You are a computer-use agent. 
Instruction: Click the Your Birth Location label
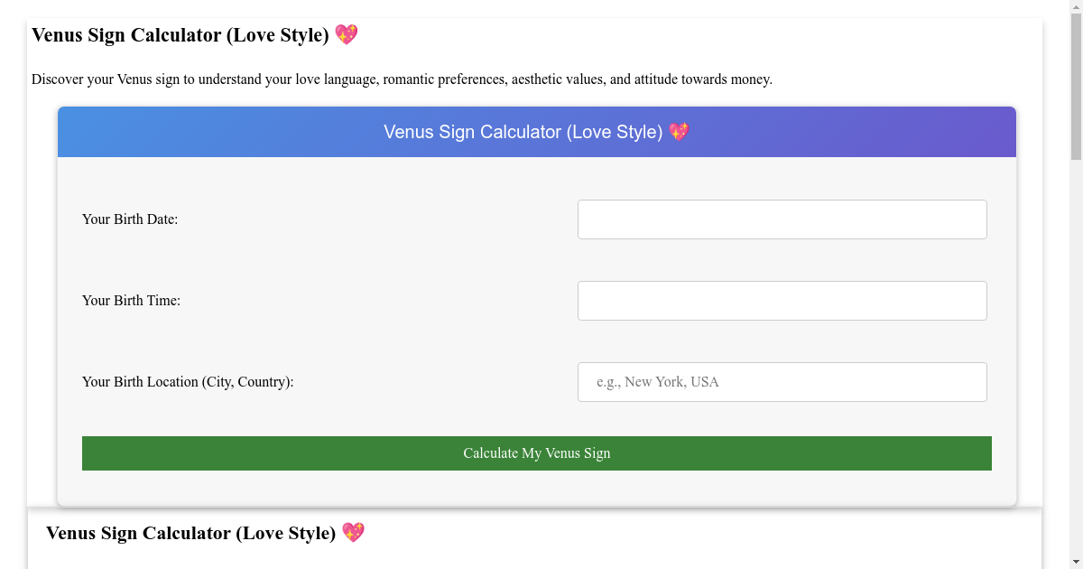click(188, 381)
